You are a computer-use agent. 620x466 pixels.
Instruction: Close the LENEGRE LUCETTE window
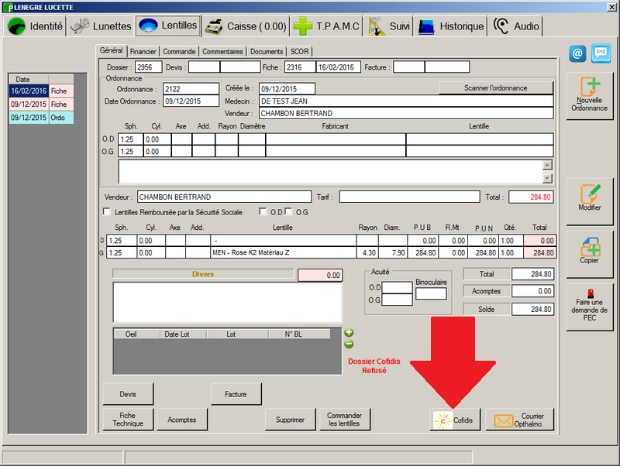[611, 7]
